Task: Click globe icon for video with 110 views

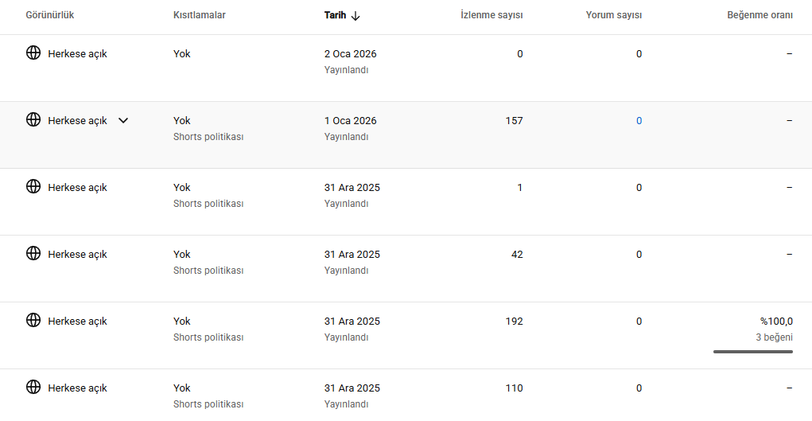Action: coord(33,387)
